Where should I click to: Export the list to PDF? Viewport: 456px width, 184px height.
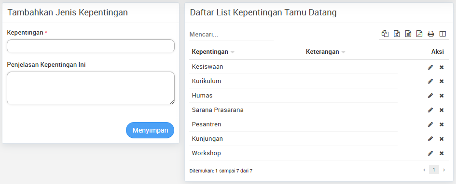point(419,34)
